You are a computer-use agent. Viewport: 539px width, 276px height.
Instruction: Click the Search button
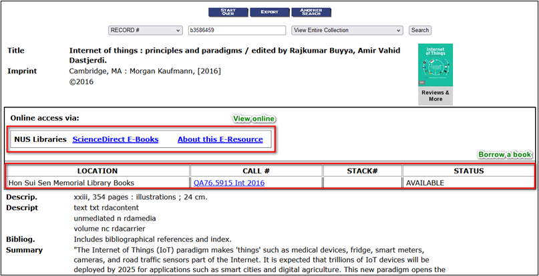420,30
